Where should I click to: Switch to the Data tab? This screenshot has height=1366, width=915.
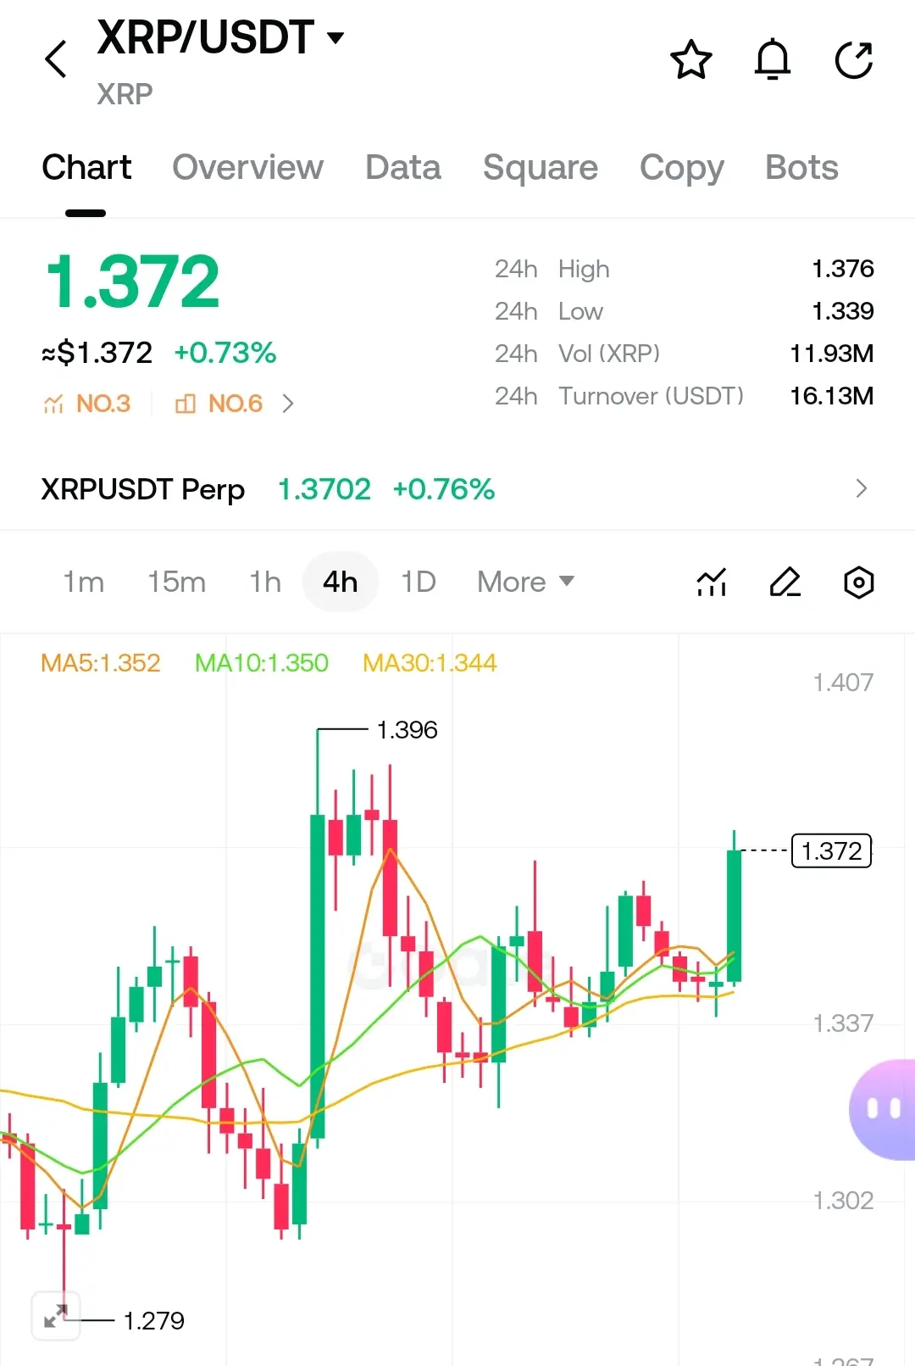(x=403, y=168)
